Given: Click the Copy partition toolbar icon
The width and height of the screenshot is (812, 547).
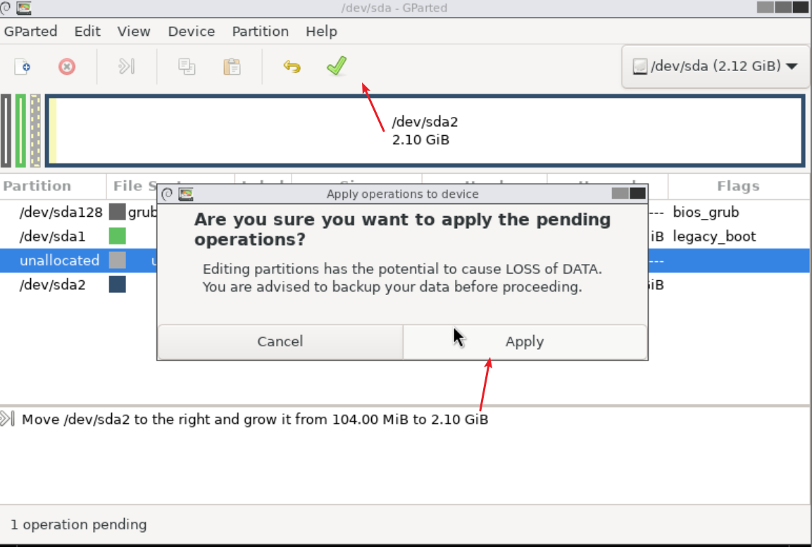Looking at the screenshot, I should 187,67.
